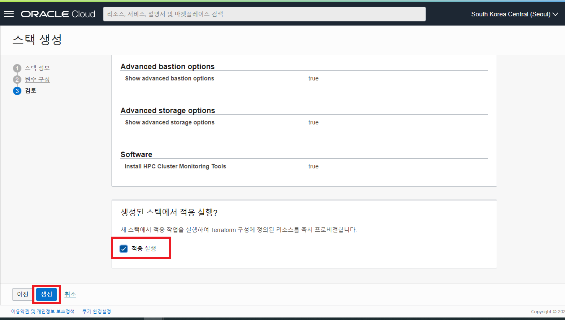Open the hamburger navigation menu
Viewport: 565px width, 320px height.
(x=9, y=14)
